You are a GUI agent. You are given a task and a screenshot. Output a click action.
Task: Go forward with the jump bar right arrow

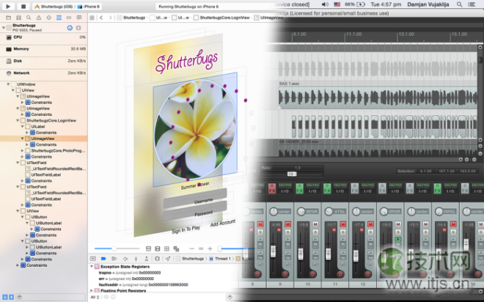[x=110, y=18]
